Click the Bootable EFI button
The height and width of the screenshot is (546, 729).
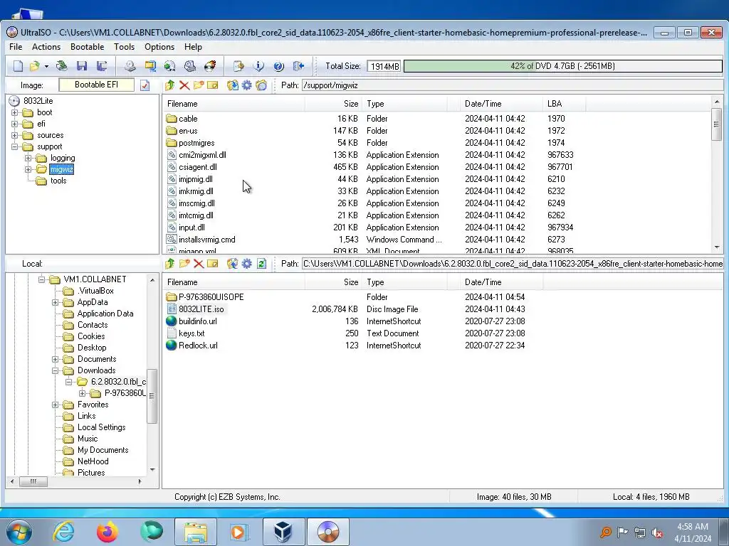click(x=97, y=85)
